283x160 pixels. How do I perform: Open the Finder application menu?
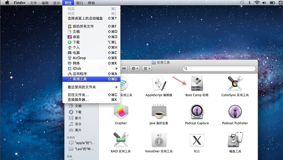click(x=20, y=3)
